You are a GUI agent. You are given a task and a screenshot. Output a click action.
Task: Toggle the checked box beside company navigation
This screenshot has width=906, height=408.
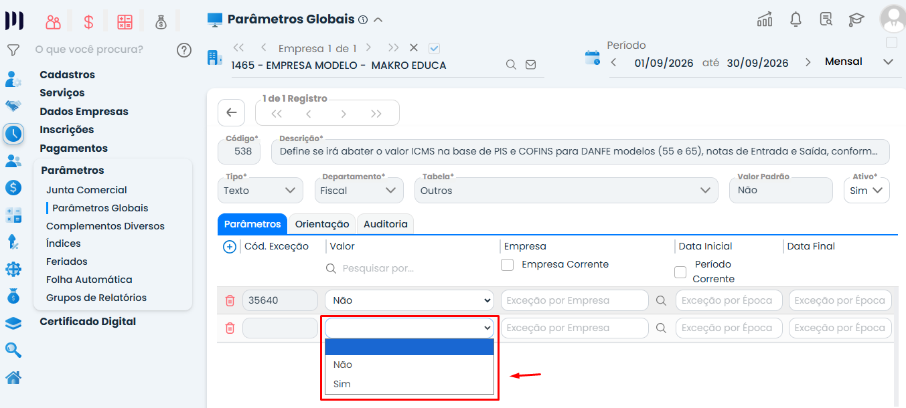(434, 48)
